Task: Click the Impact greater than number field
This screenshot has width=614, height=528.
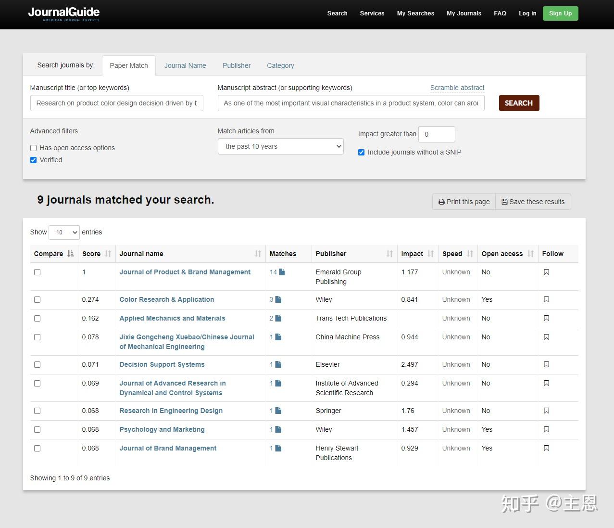Action: (437, 134)
